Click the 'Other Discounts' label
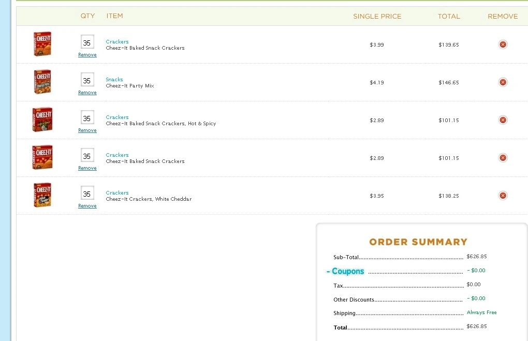 click(x=354, y=300)
